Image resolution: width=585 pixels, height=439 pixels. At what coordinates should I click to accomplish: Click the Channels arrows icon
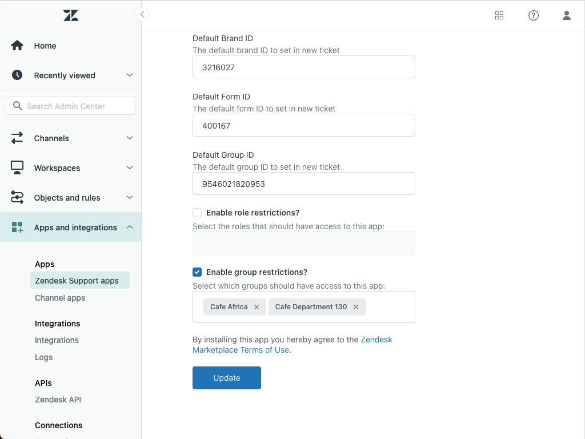17,138
